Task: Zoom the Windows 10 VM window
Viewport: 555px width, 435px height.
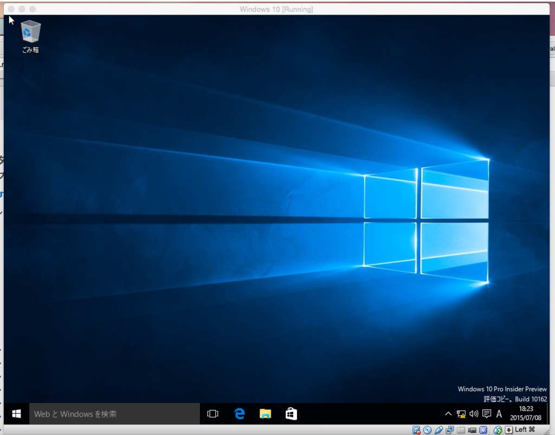Action: 33,9
